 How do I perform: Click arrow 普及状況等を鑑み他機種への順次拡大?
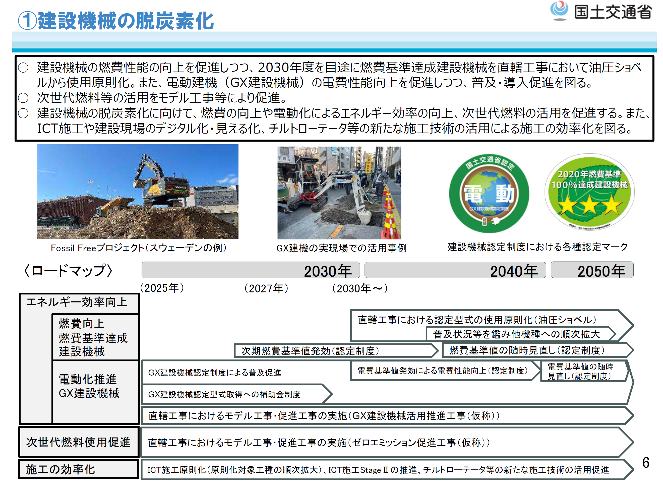click(x=520, y=334)
